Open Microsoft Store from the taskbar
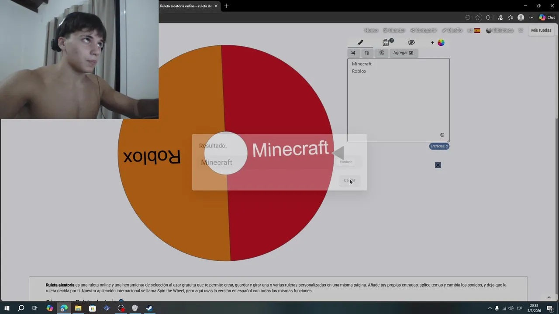 click(93, 308)
